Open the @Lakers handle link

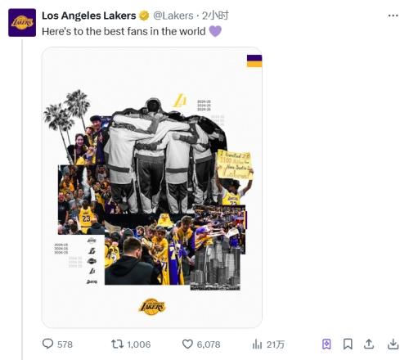coord(173,16)
